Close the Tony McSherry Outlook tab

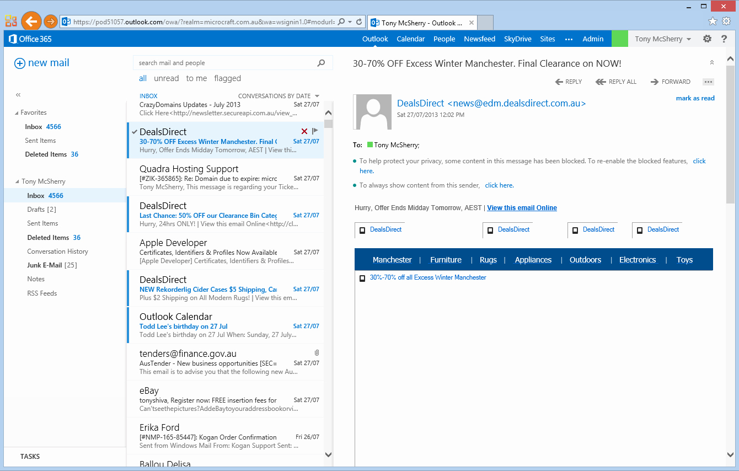(x=472, y=23)
